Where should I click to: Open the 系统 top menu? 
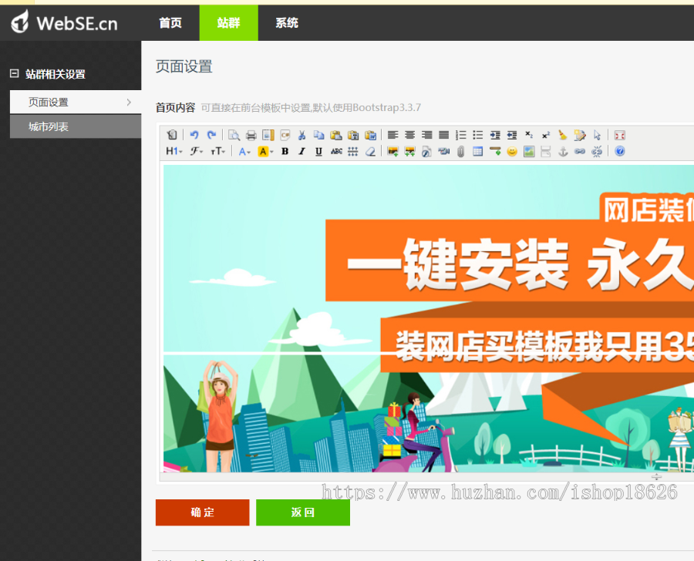287,22
